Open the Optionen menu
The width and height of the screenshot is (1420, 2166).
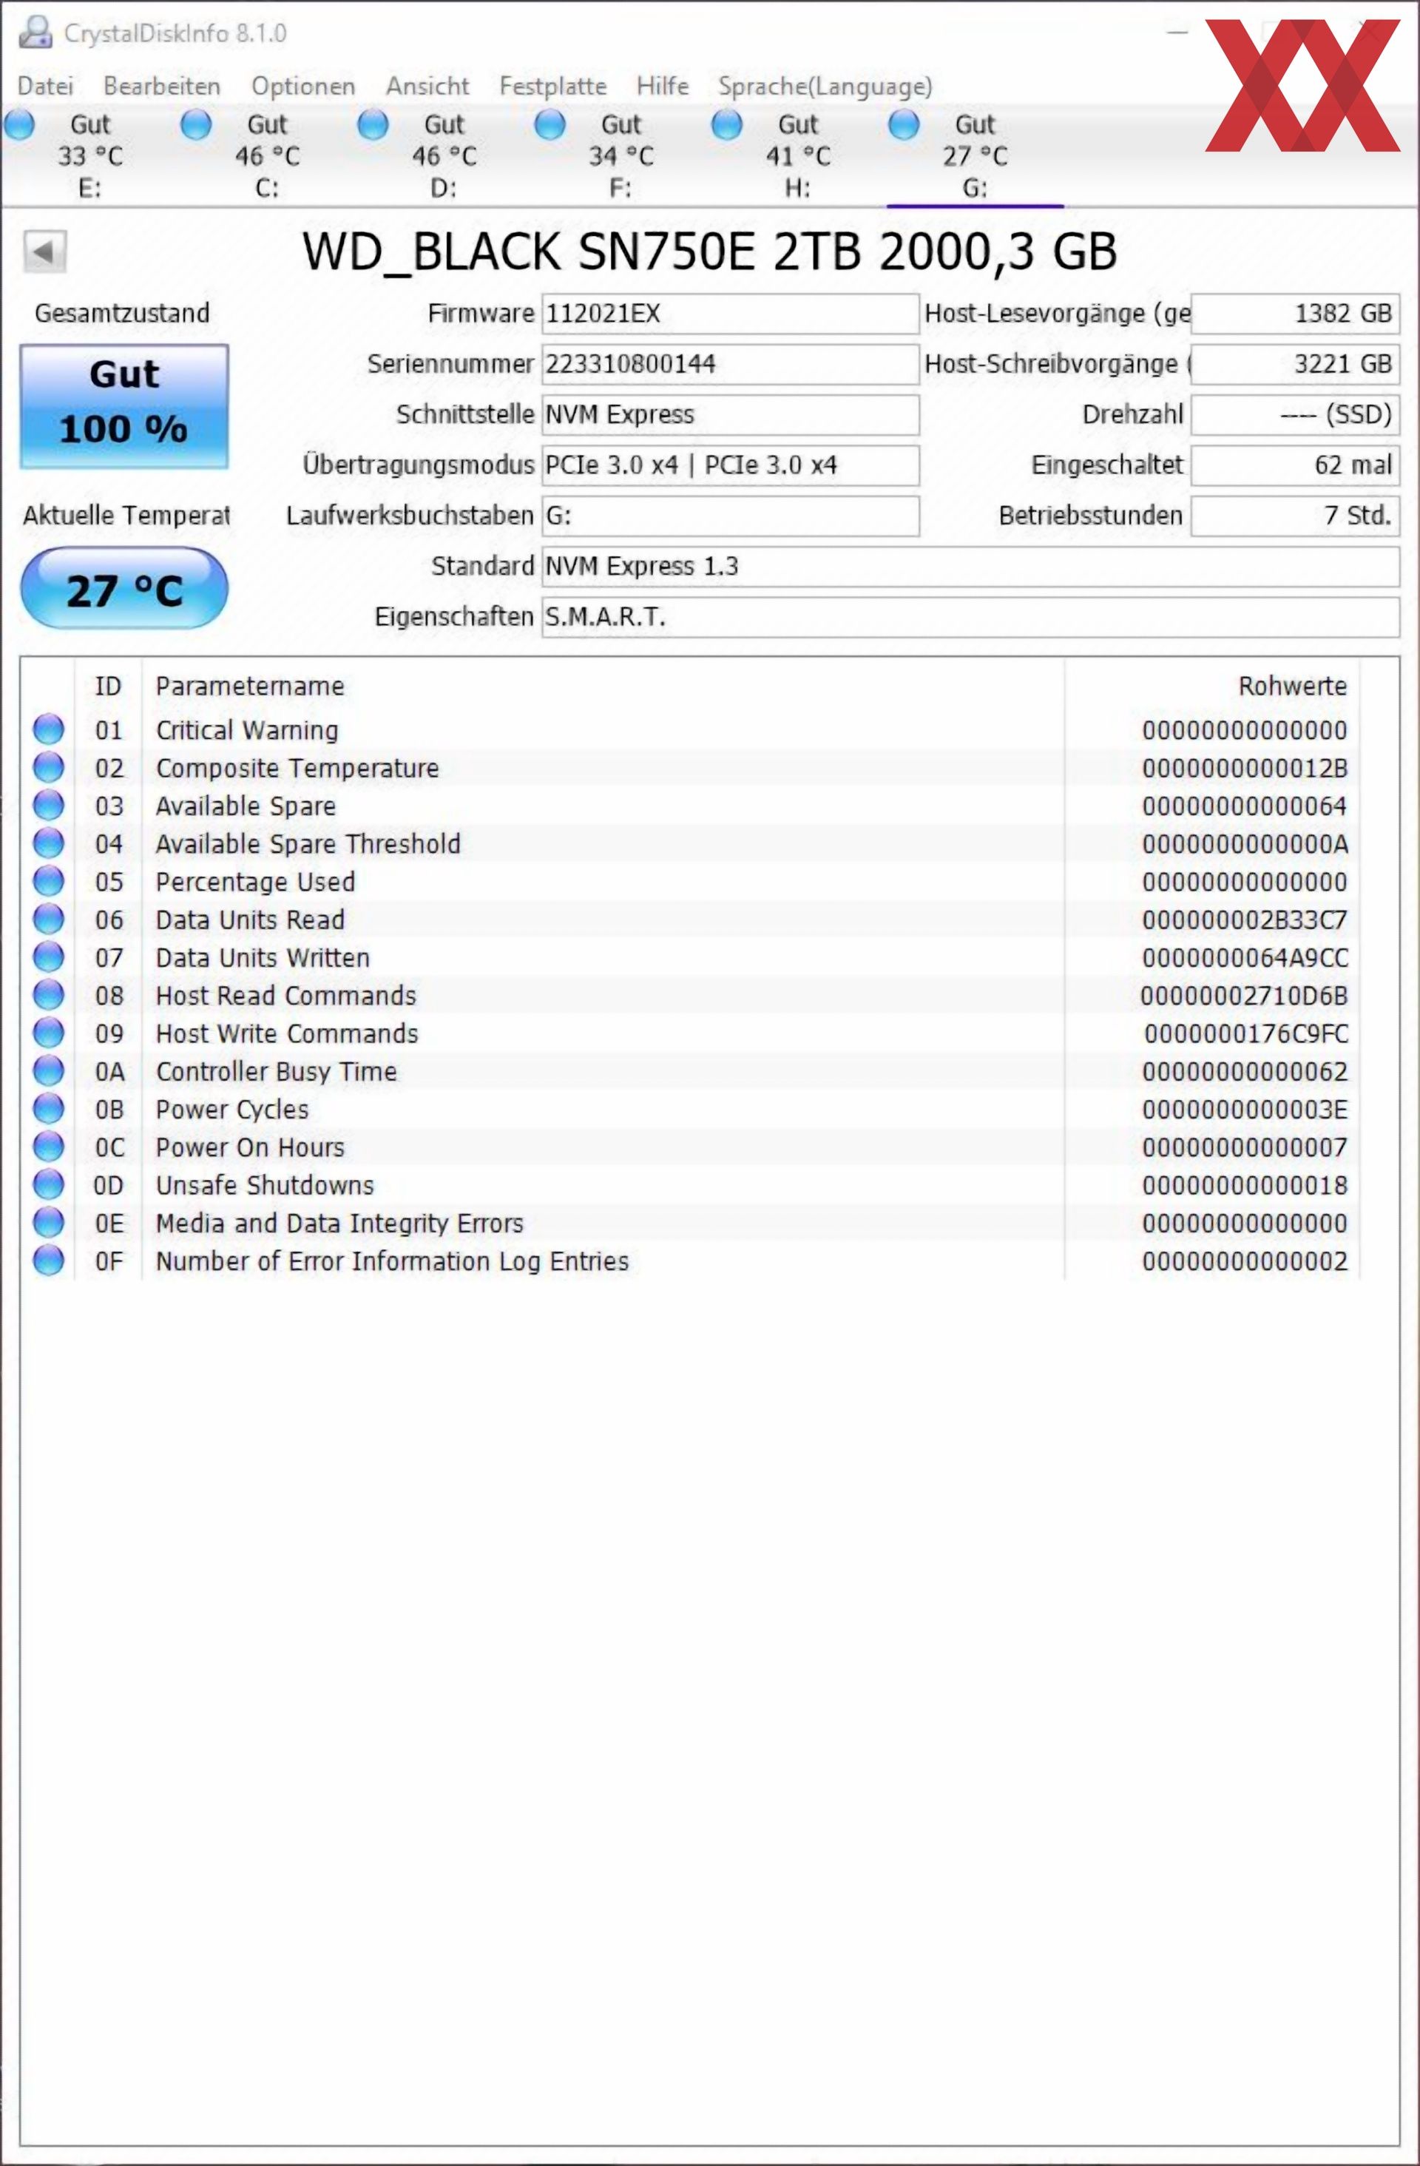click(x=303, y=87)
